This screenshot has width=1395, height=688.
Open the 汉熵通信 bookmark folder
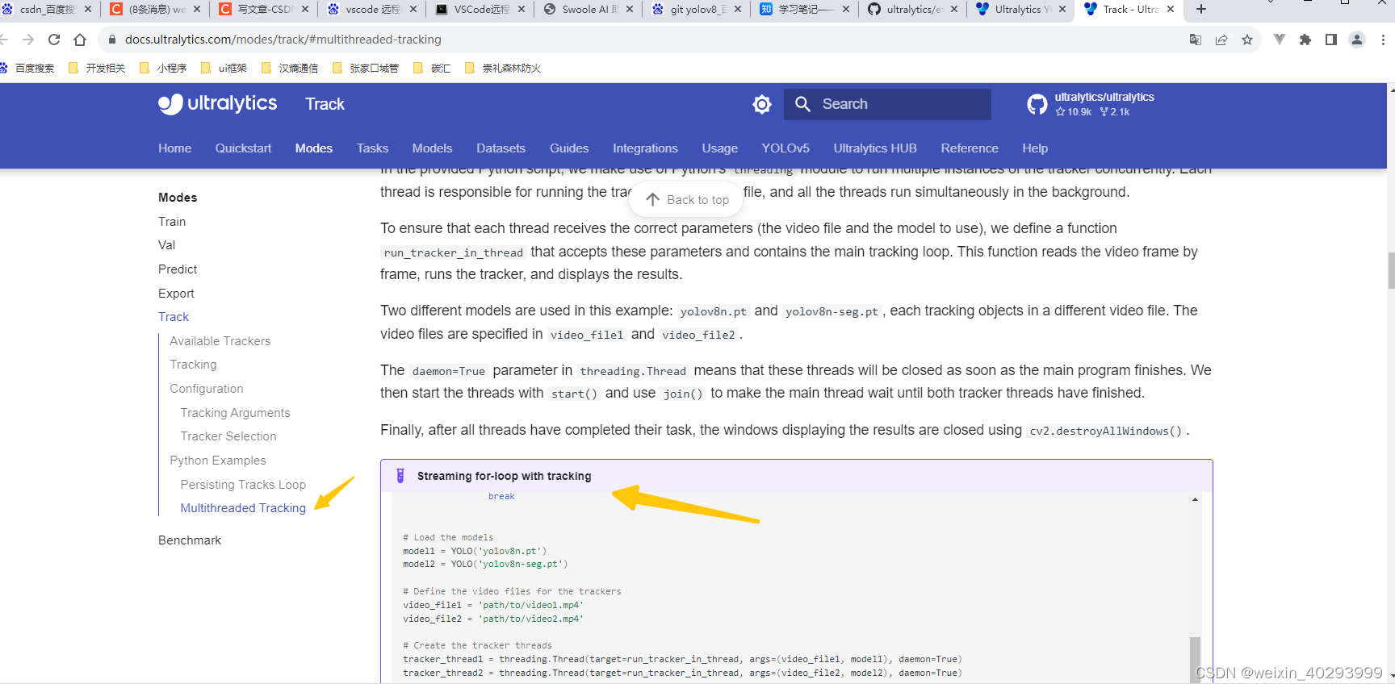pyautogui.click(x=290, y=69)
